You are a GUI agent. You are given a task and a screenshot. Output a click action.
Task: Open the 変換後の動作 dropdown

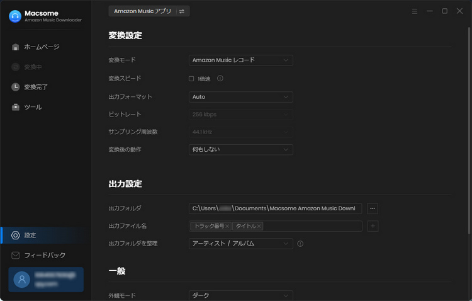point(241,149)
